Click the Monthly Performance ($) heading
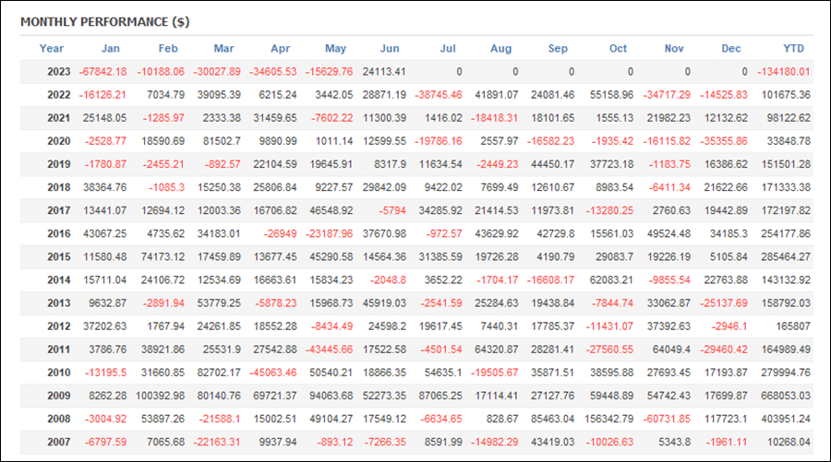831x462 pixels. [x=105, y=22]
